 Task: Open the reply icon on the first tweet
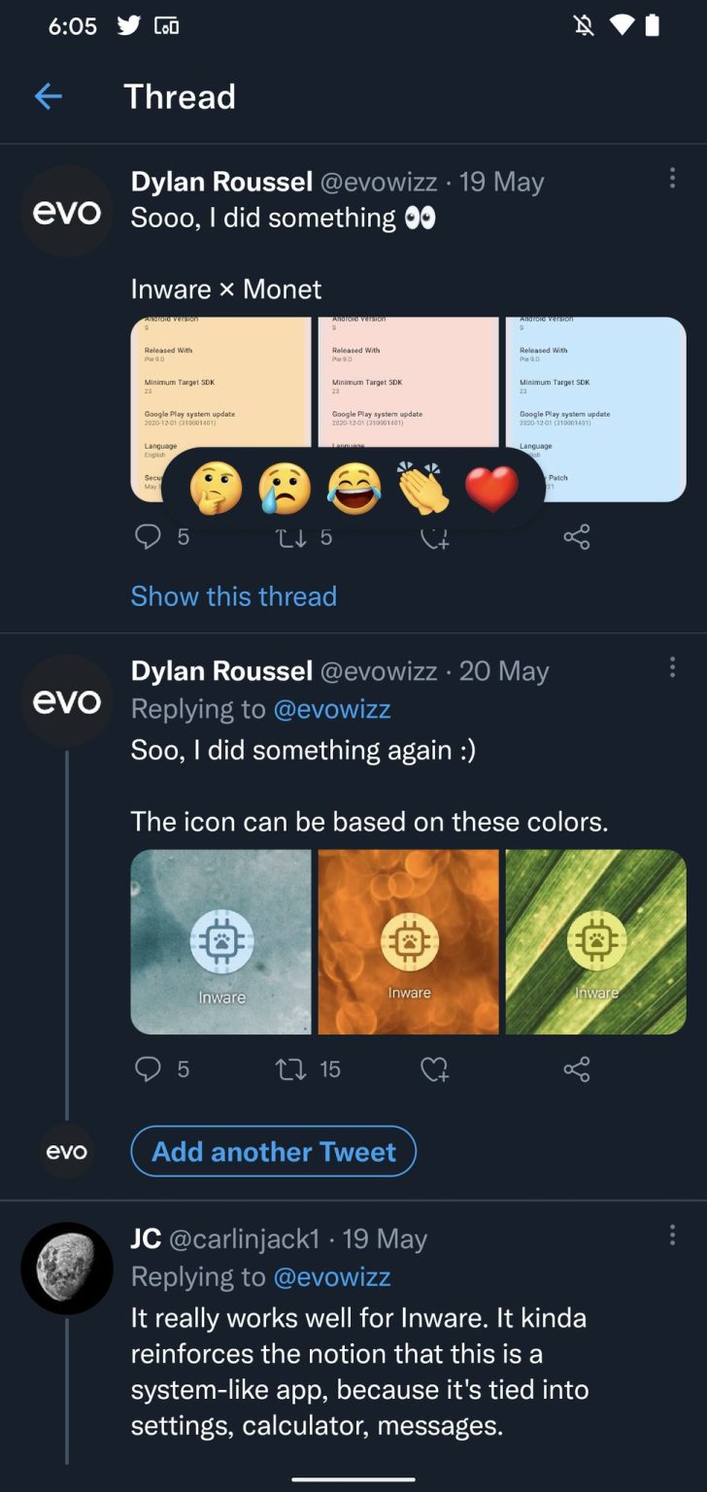point(148,537)
